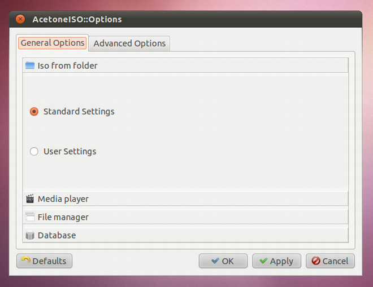Click the red prohibition icon on Cancel
The height and width of the screenshot is (287, 373).
point(316,260)
